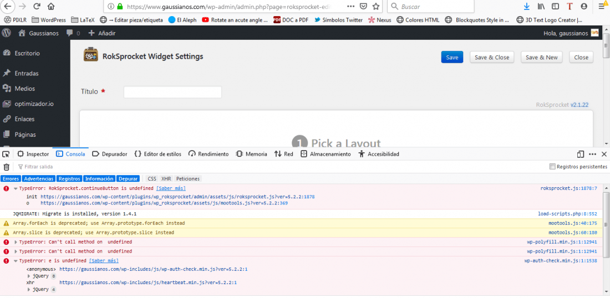
Task: Open the Editor de estilos tab
Action: pos(157,154)
